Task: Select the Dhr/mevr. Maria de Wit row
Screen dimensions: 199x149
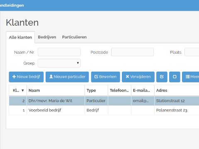Action: click(104, 101)
